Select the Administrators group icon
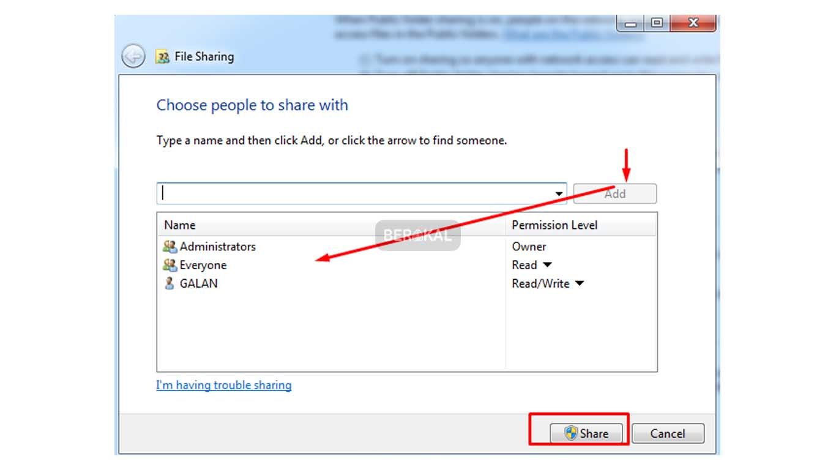The width and height of the screenshot is (836, 470). [x=170, y=247]
